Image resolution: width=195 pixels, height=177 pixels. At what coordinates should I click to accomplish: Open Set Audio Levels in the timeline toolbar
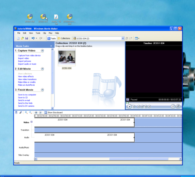click(x=16, y=112)
